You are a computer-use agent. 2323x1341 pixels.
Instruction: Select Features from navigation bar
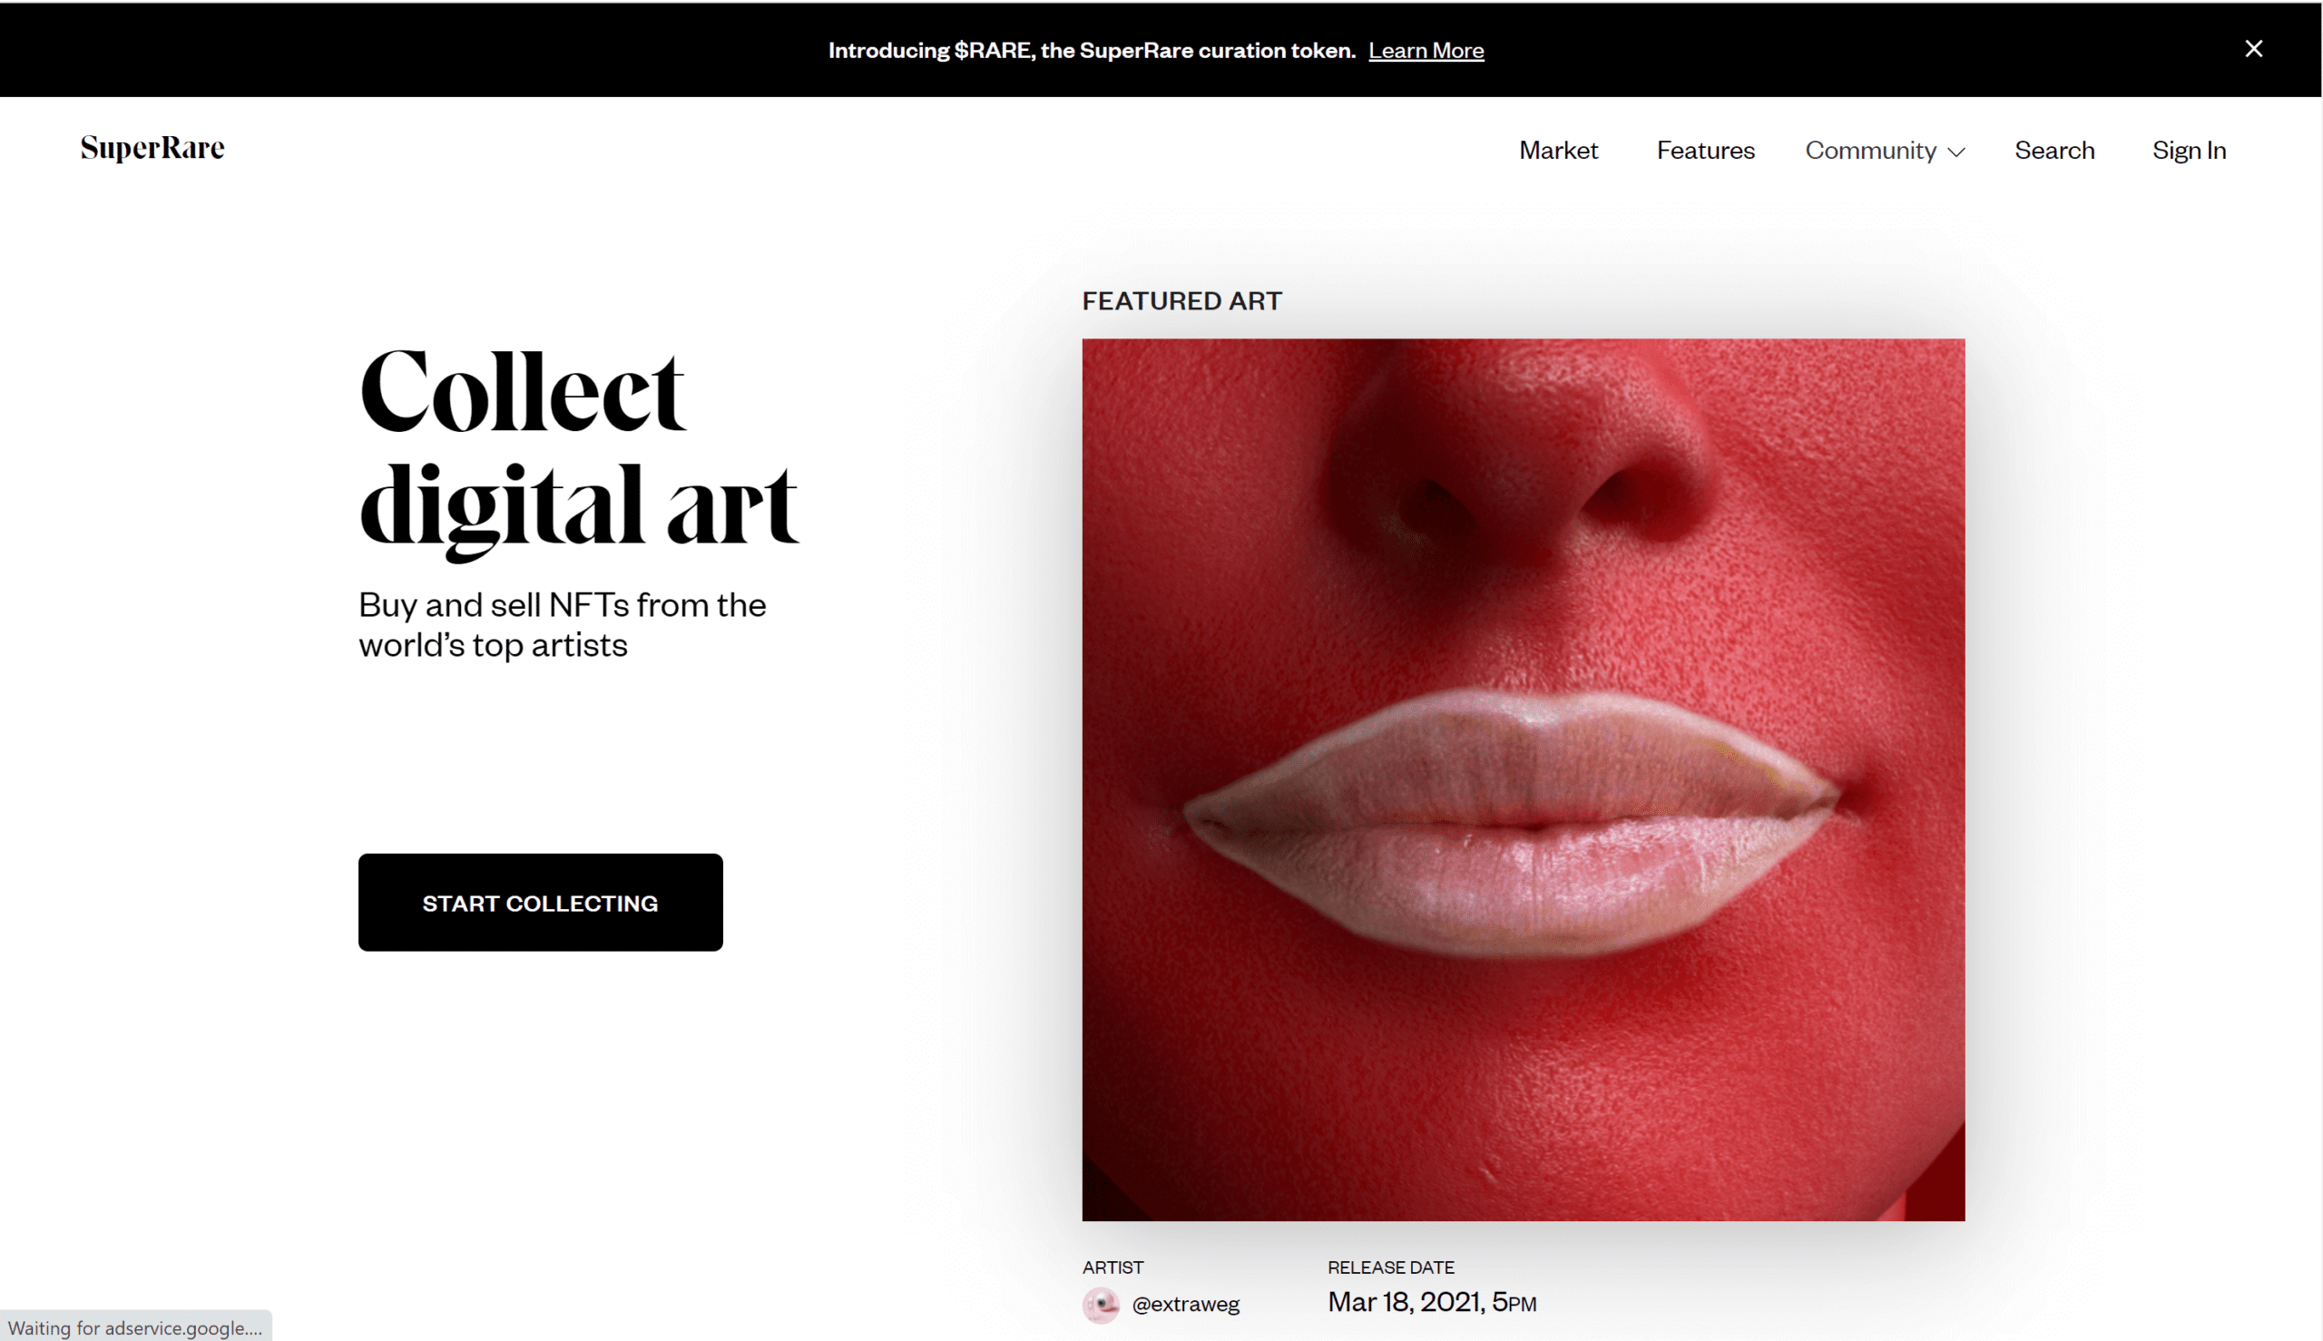click(x=1705, y=149)
